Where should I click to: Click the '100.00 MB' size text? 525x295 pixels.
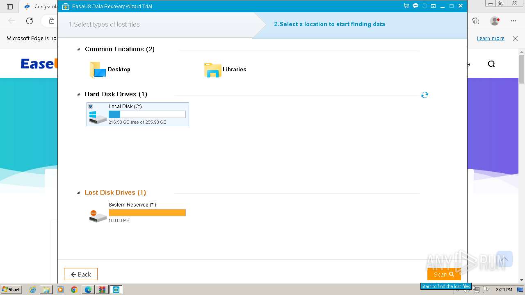click(119, 220)
